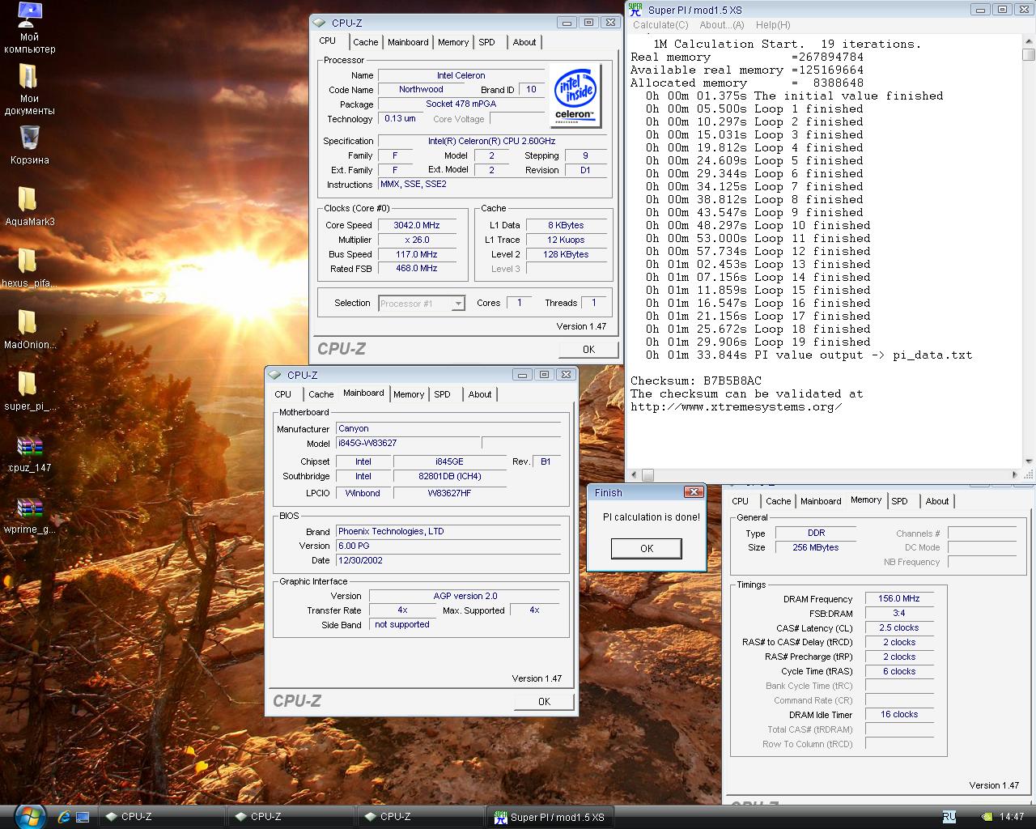Click the Checksum: B7B5B8AC line

pyautogui.click(x=696, y=380)
